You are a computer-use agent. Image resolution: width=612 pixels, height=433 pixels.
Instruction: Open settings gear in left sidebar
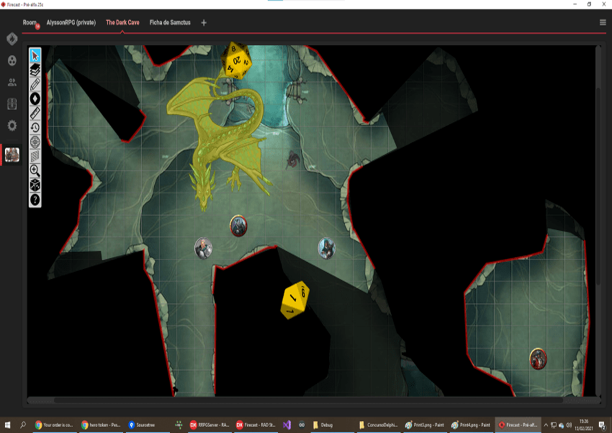(12, 125)
